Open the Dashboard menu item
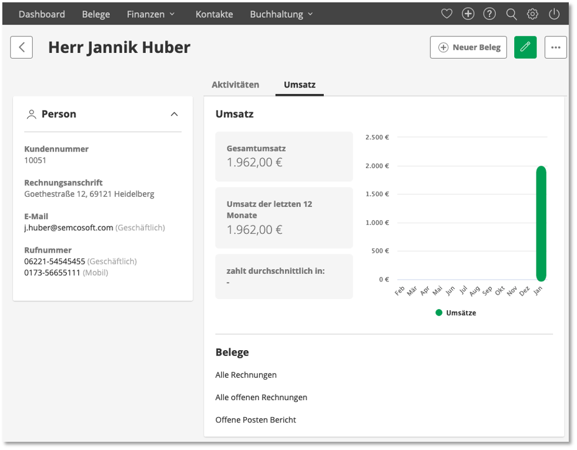 tap(42, 14)
